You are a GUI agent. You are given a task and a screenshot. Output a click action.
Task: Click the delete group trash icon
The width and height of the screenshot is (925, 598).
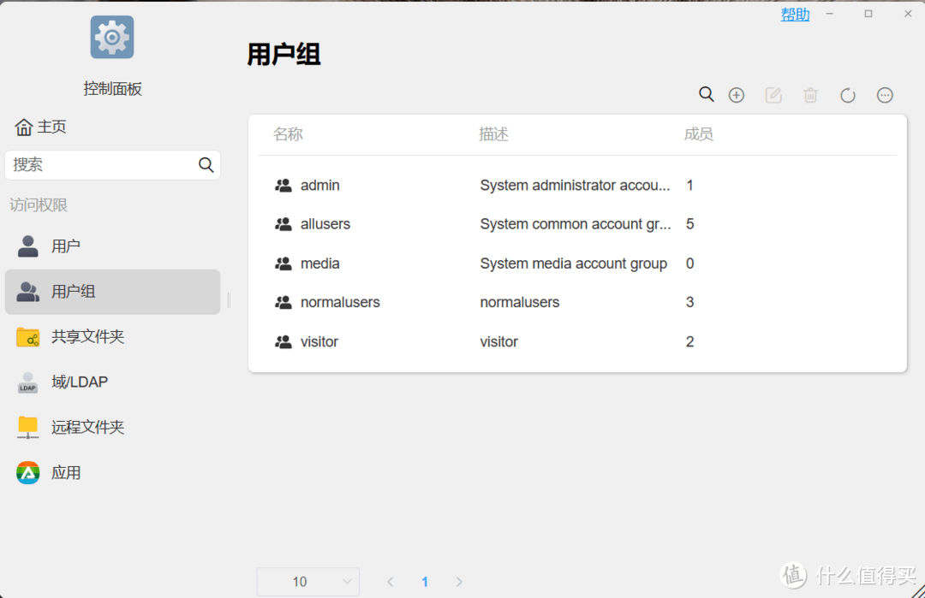pos(810,95)
